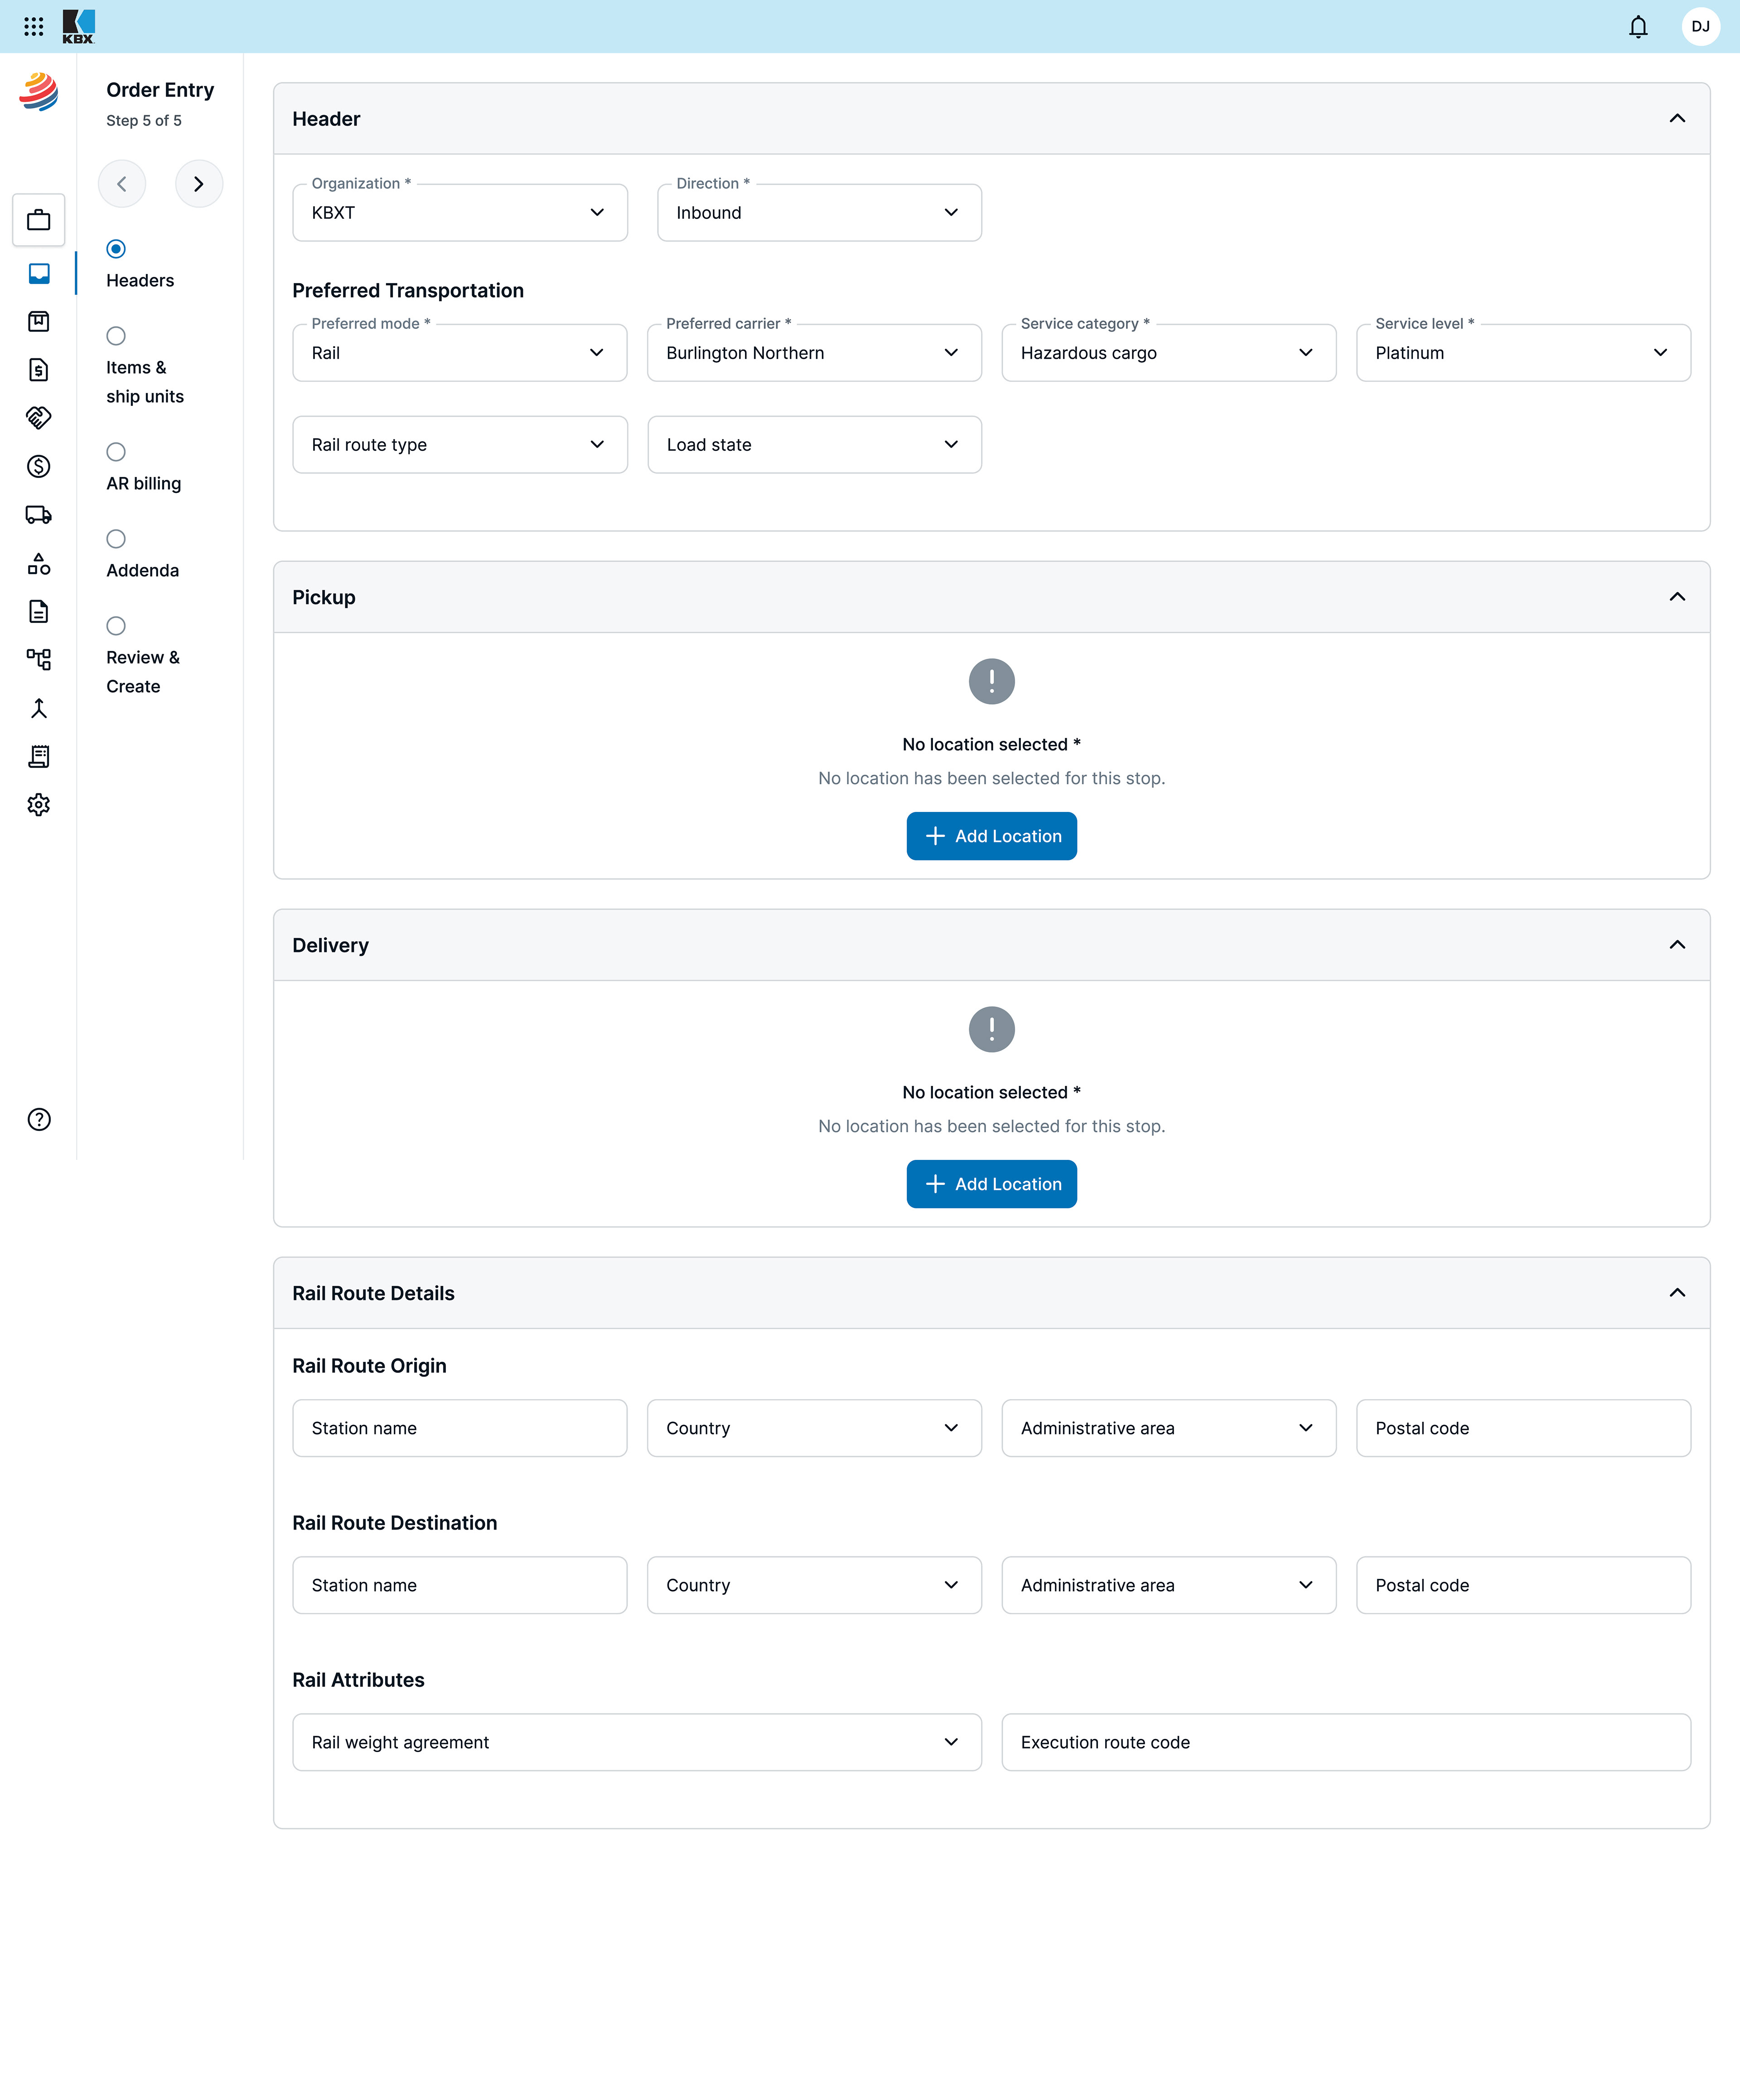Click the Items & ship units step label
The width and height of the screenshot is (1740, 2100).
[x=145, y=382]
